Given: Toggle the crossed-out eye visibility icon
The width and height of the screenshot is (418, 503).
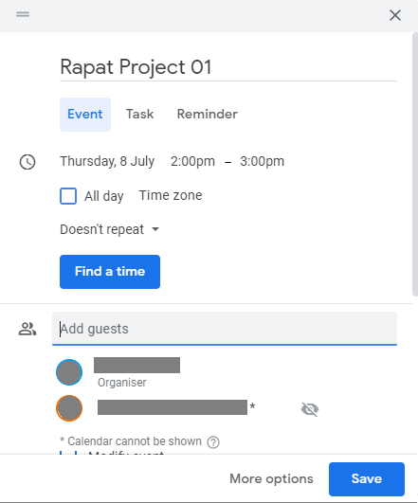Looking at the screenshot, I should pos(310,409).
